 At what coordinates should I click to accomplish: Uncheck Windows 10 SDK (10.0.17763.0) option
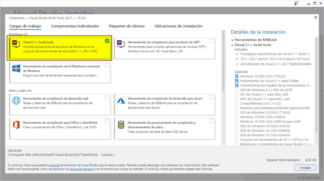[237, 76]
